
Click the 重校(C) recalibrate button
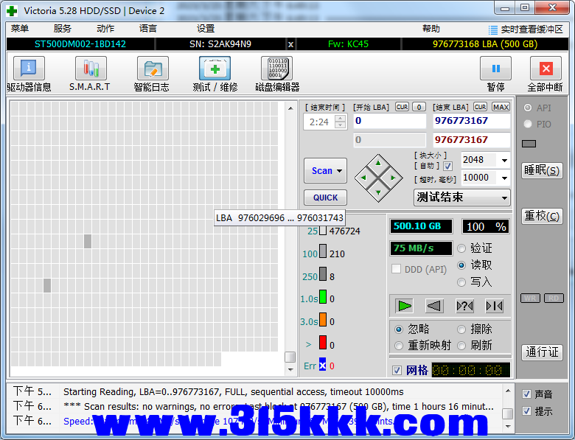click(x=542, y=216)
